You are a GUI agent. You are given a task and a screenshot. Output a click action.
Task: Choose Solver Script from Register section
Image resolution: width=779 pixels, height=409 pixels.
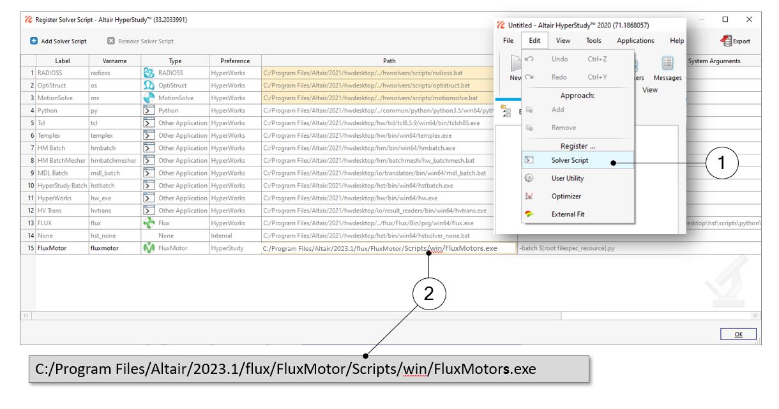click(x=570, y=161)
